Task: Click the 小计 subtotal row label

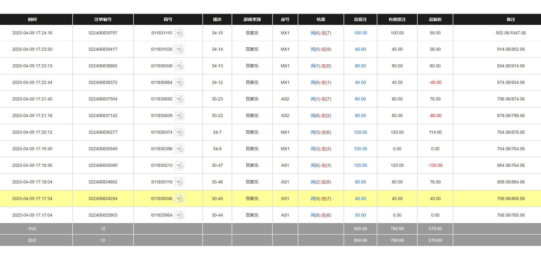Action: [x=32, y=229]
